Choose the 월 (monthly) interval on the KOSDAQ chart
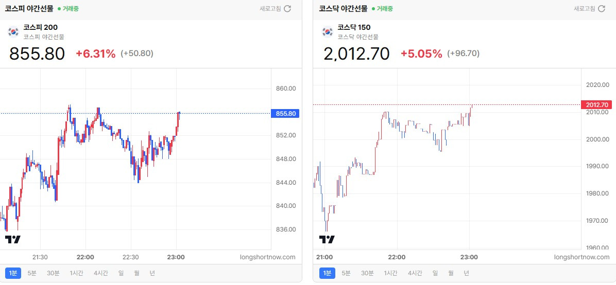The width and height of the screenshot is (616, 285). click(x=451, y=273)
